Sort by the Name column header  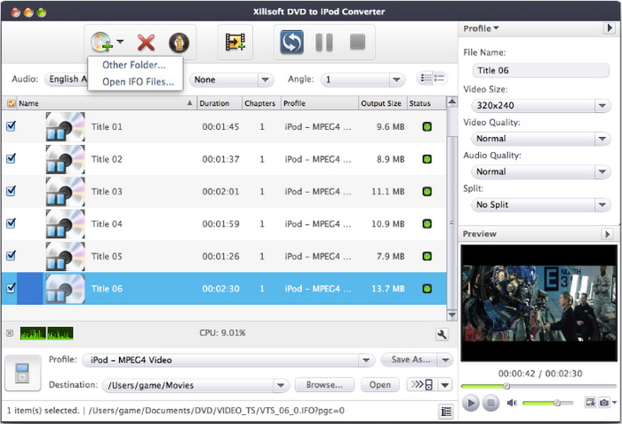click(x=105, y=103)
